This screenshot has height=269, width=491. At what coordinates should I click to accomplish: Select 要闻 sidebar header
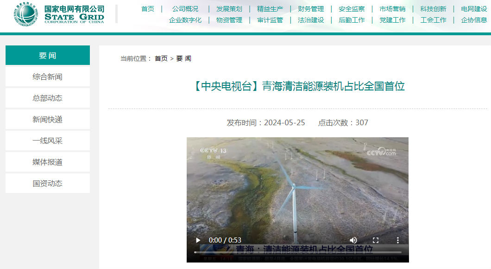coord(48,55)
